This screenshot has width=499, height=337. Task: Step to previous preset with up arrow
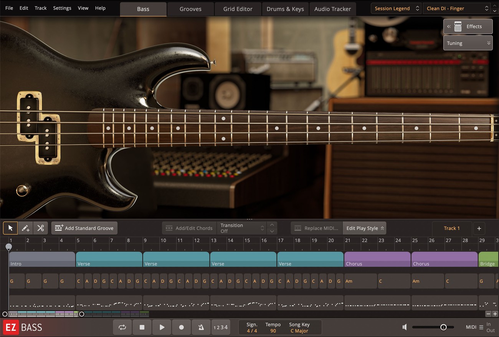pyautogui.click(x=494, y=6)
